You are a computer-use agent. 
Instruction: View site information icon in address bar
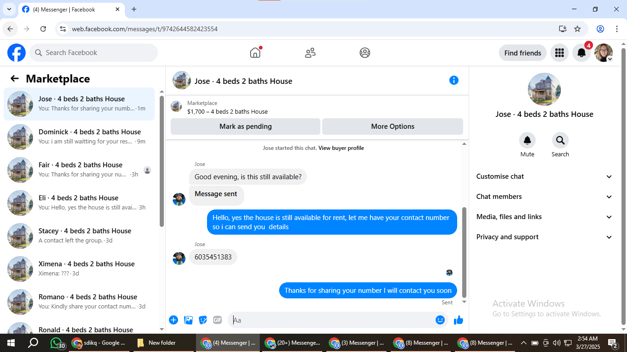pyautogui.click(x=63, y=29)
